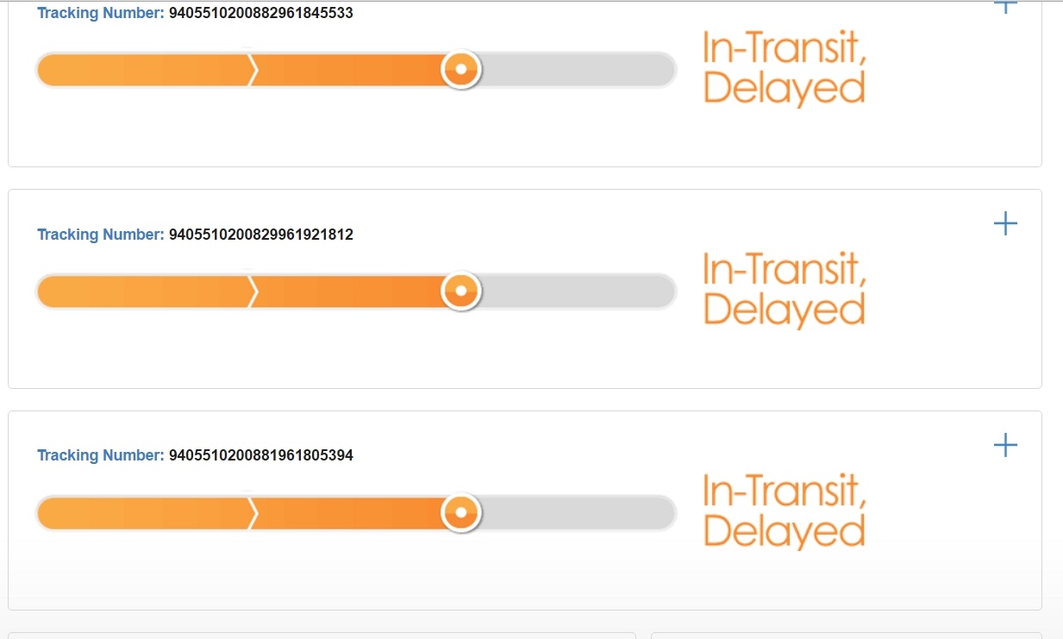Select the circular progress marker for tracking 1812
1063x639 pixels.
coord(461,291)
